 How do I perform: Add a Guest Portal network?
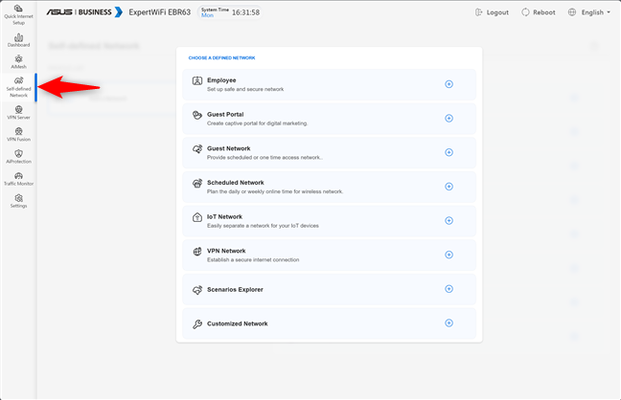tap(448, 119)
